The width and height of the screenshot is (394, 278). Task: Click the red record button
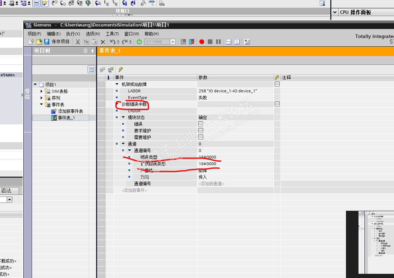pos(202,42)
